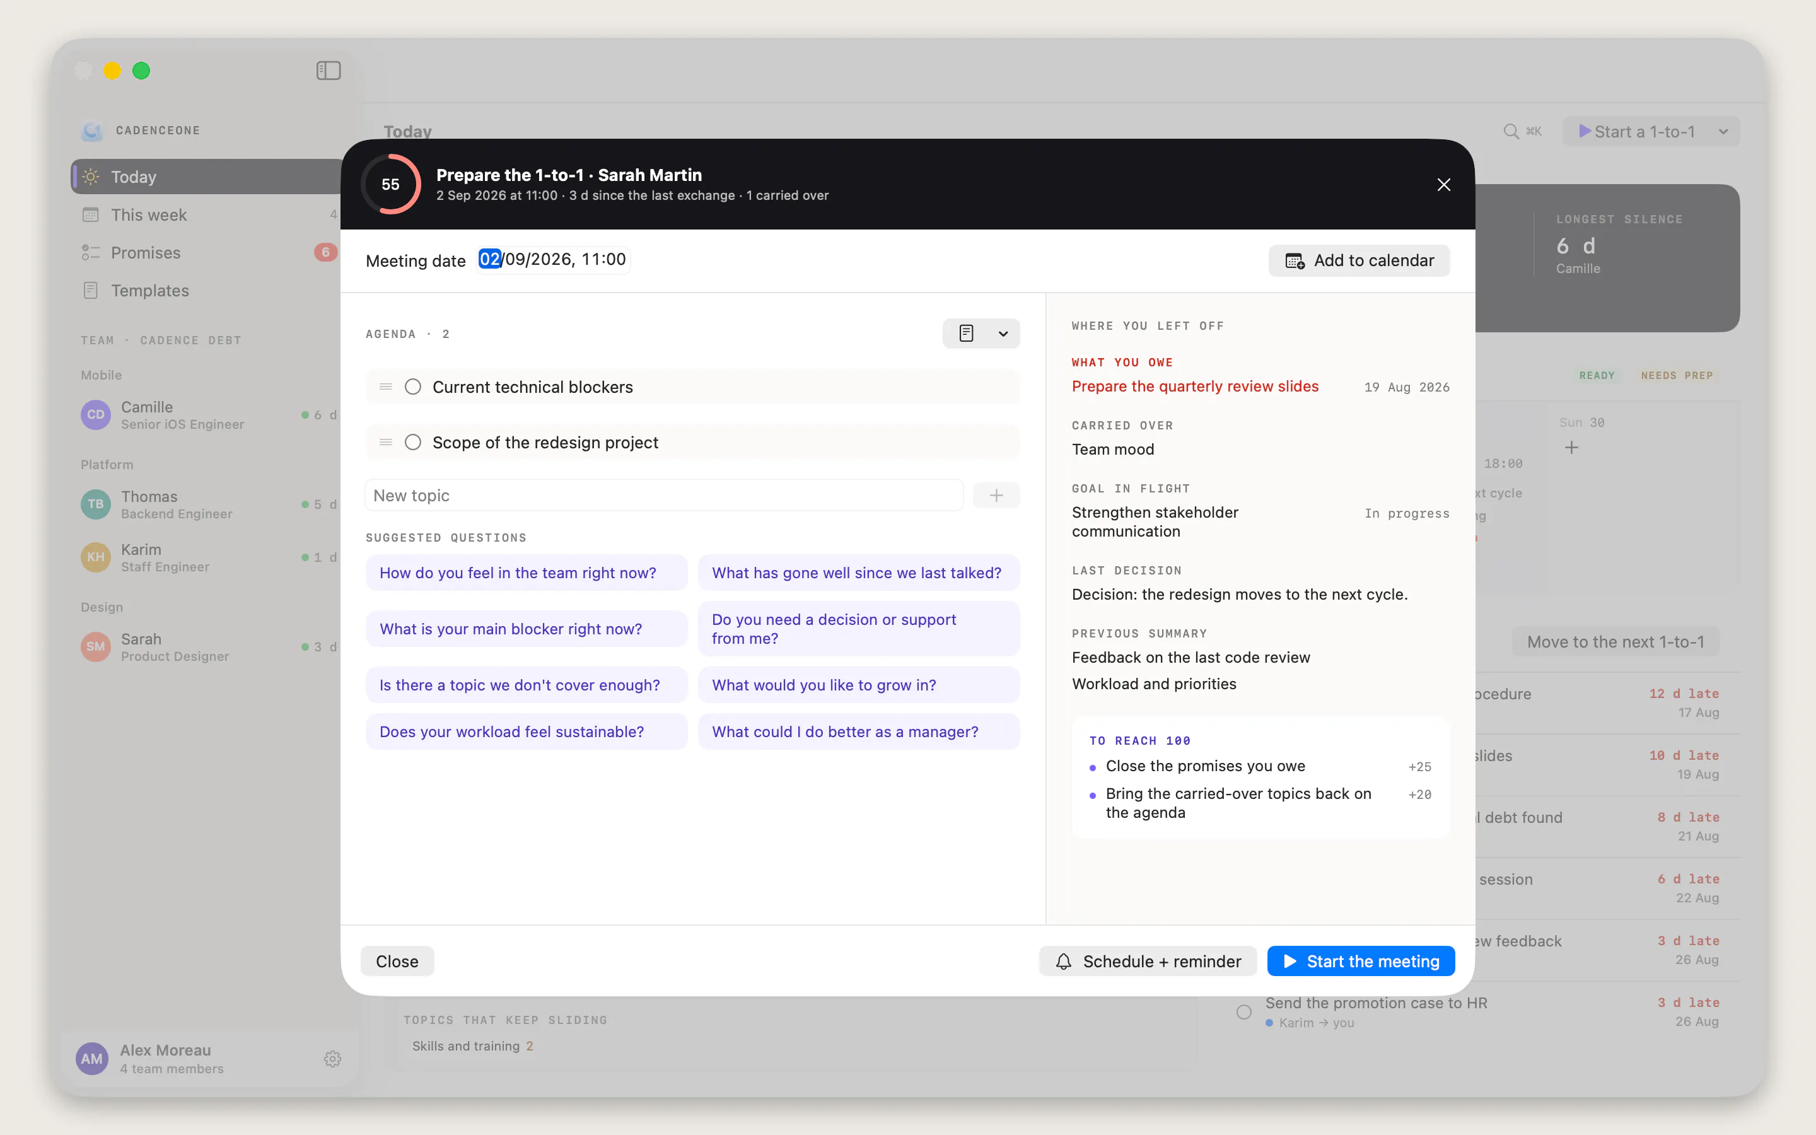Click 'Close the promises you owe' tip
1816x1135 pixels.
1205,766
